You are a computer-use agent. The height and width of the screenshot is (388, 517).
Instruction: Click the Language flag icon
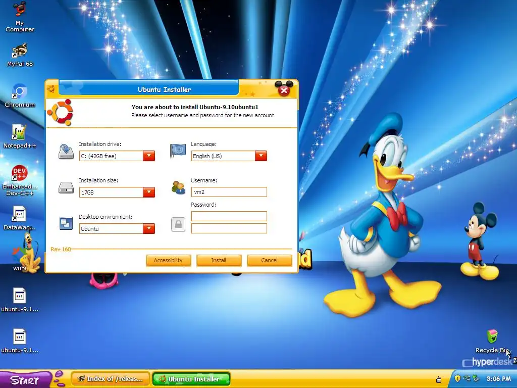click(178, 151)
